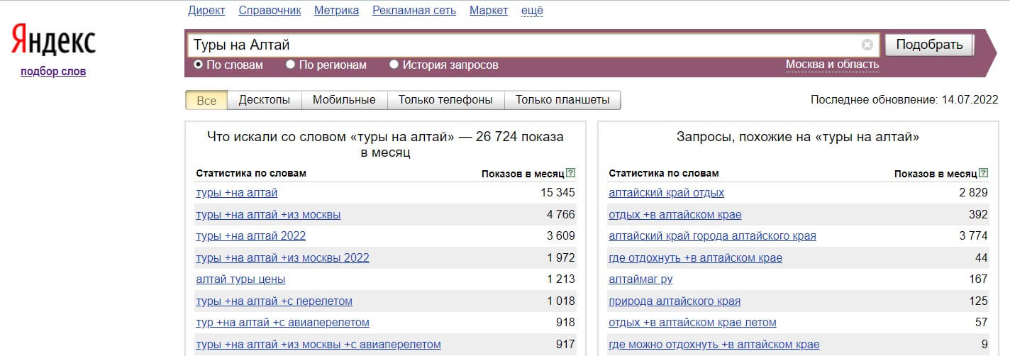Click the 'подбор слов' link under logo
The image size is (1010, 356).
[x=53, y=71]
